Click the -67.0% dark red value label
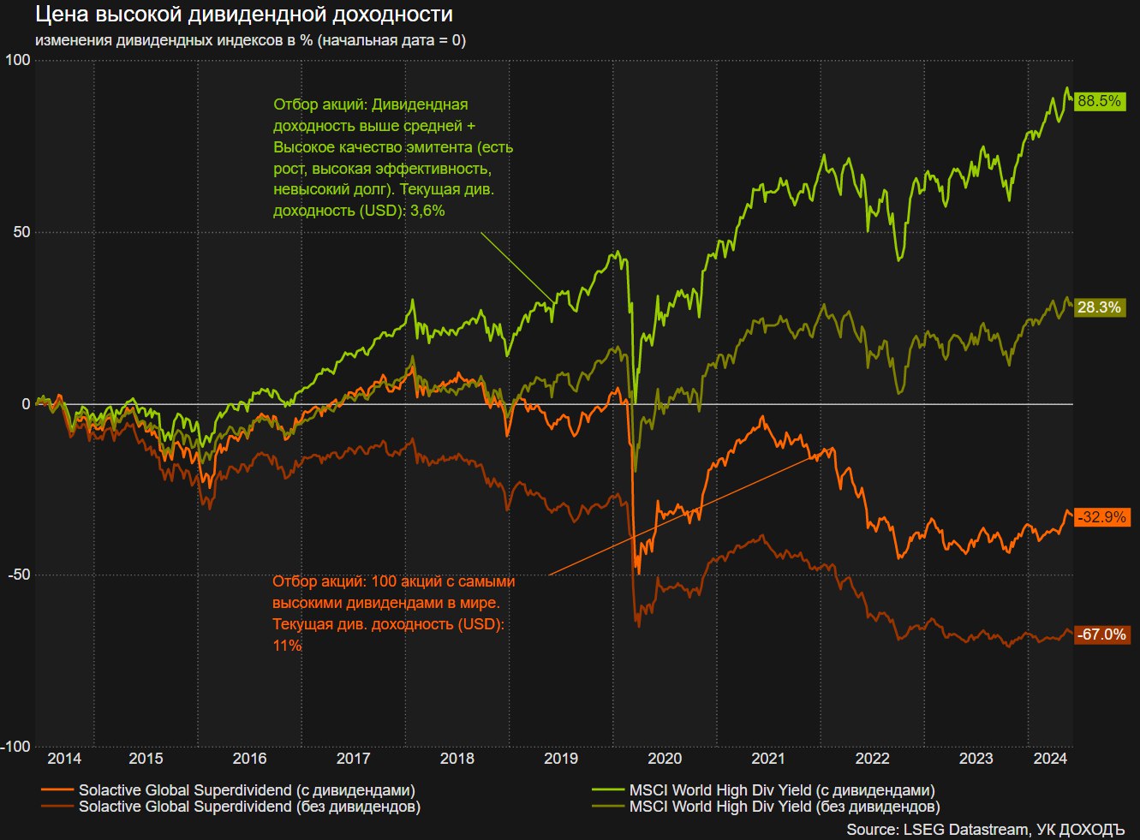Screen dimensions: 1140x840 (1101, 634)
